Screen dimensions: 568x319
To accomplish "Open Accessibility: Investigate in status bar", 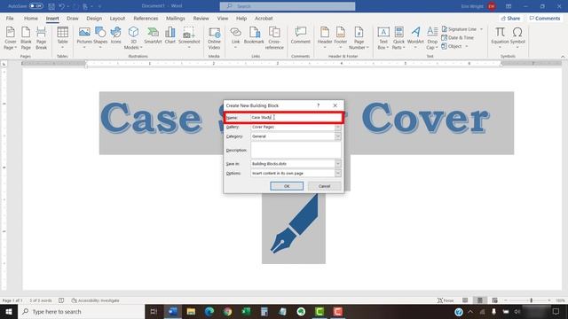I will [95, 300].
